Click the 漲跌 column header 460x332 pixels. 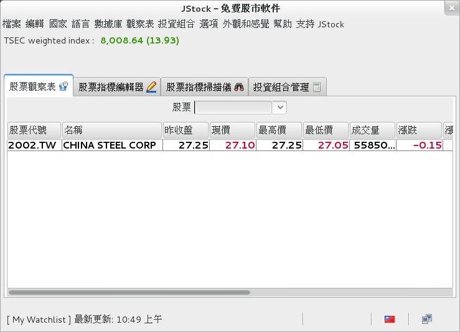tap(419, 130)
